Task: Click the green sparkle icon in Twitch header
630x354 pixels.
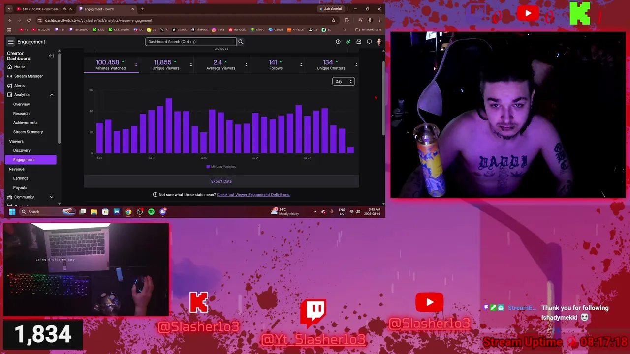Action: click(x=348, y=42)
